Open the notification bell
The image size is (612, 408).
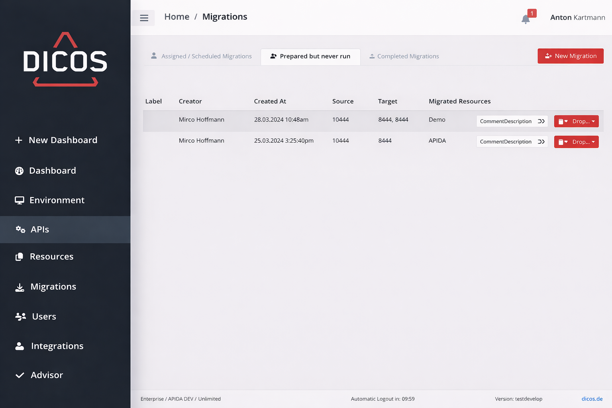point(526,19)
